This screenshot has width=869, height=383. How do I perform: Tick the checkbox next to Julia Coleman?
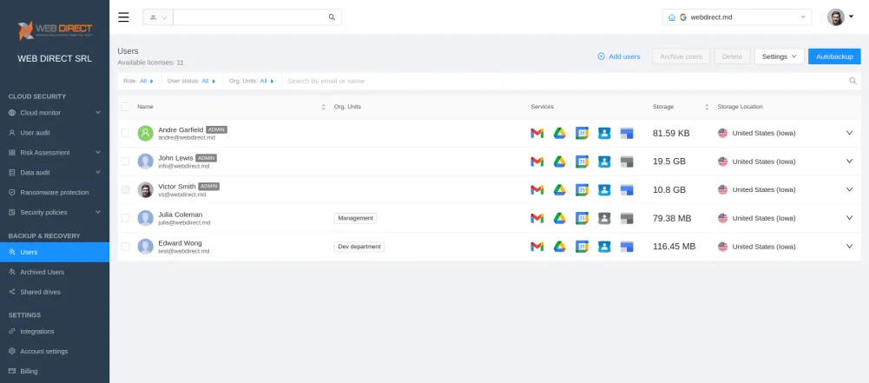[125, 218]
